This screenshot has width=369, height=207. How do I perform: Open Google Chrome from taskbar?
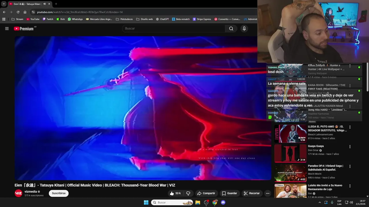(x=215, y=202)
